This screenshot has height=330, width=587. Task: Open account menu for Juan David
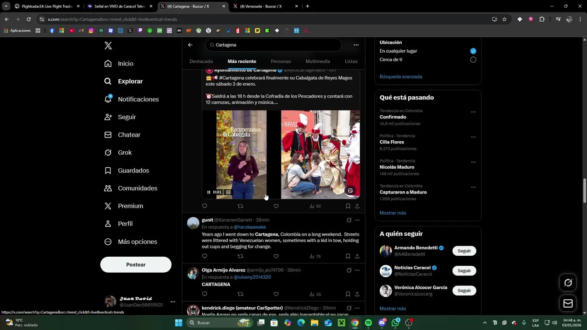coord(172,302)
